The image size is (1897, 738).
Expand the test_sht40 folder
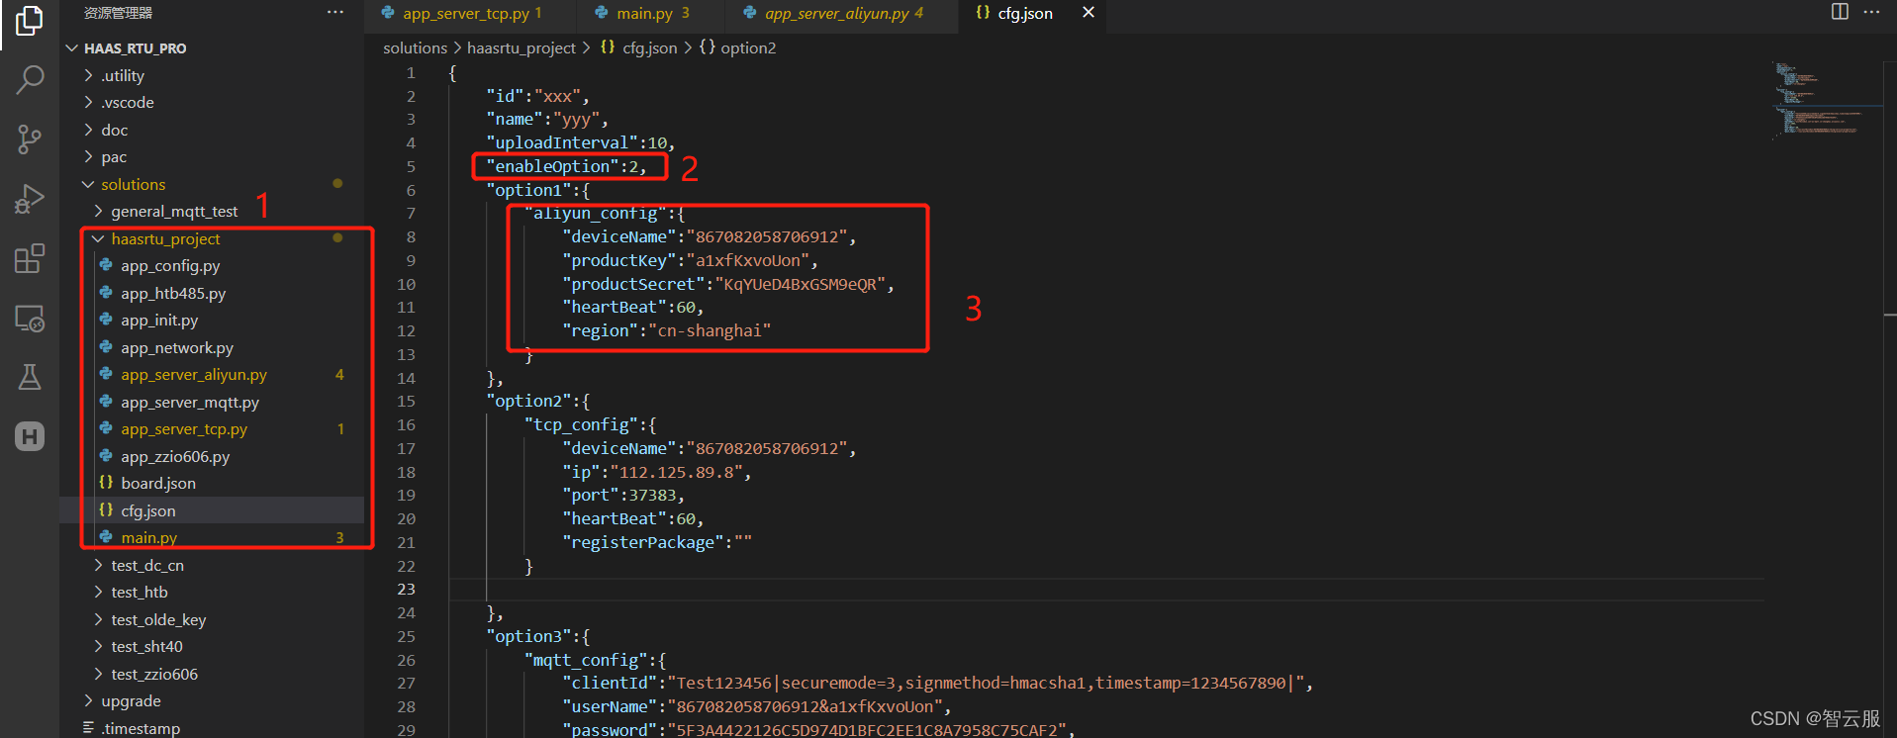(146, 646)
